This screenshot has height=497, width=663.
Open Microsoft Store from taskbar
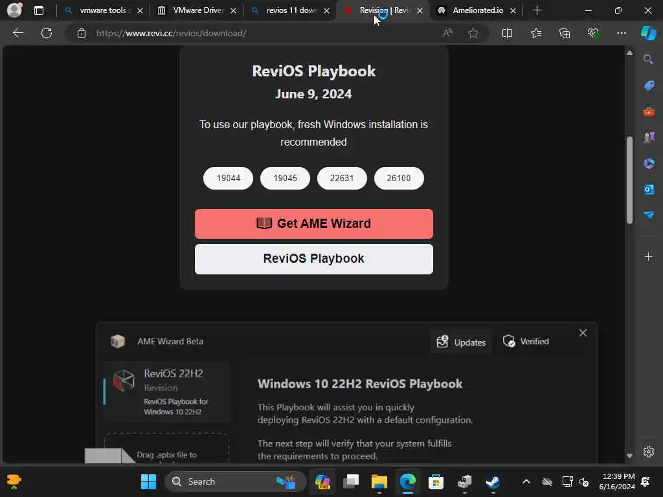point(436,481)
